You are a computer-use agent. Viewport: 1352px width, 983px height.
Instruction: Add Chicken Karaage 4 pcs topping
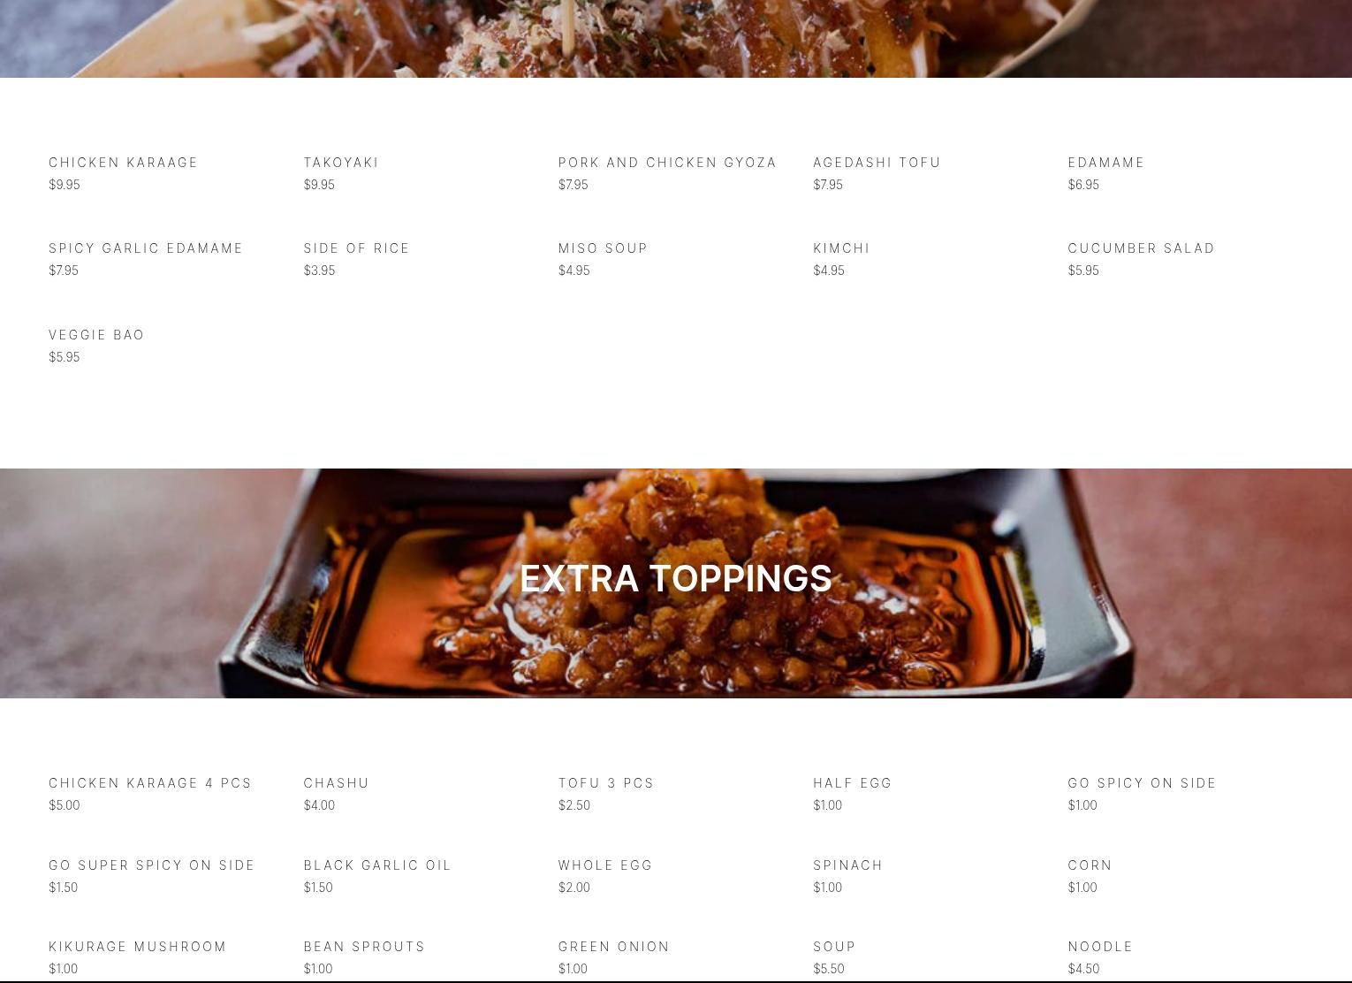point(150,783)
